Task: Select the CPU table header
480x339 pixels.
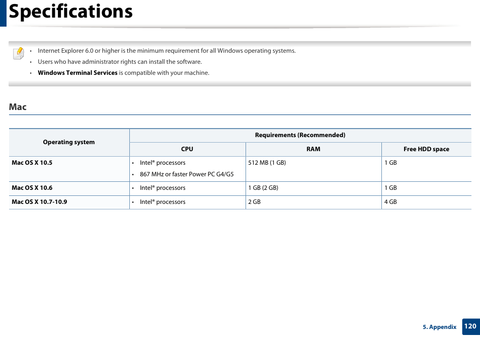Action: (x=187, y=149)
